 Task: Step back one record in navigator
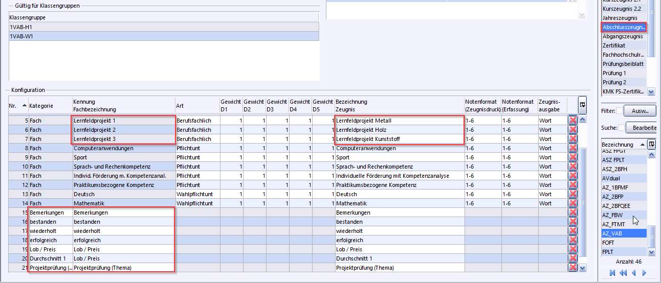pyautogui.click(x=634, y=273)
